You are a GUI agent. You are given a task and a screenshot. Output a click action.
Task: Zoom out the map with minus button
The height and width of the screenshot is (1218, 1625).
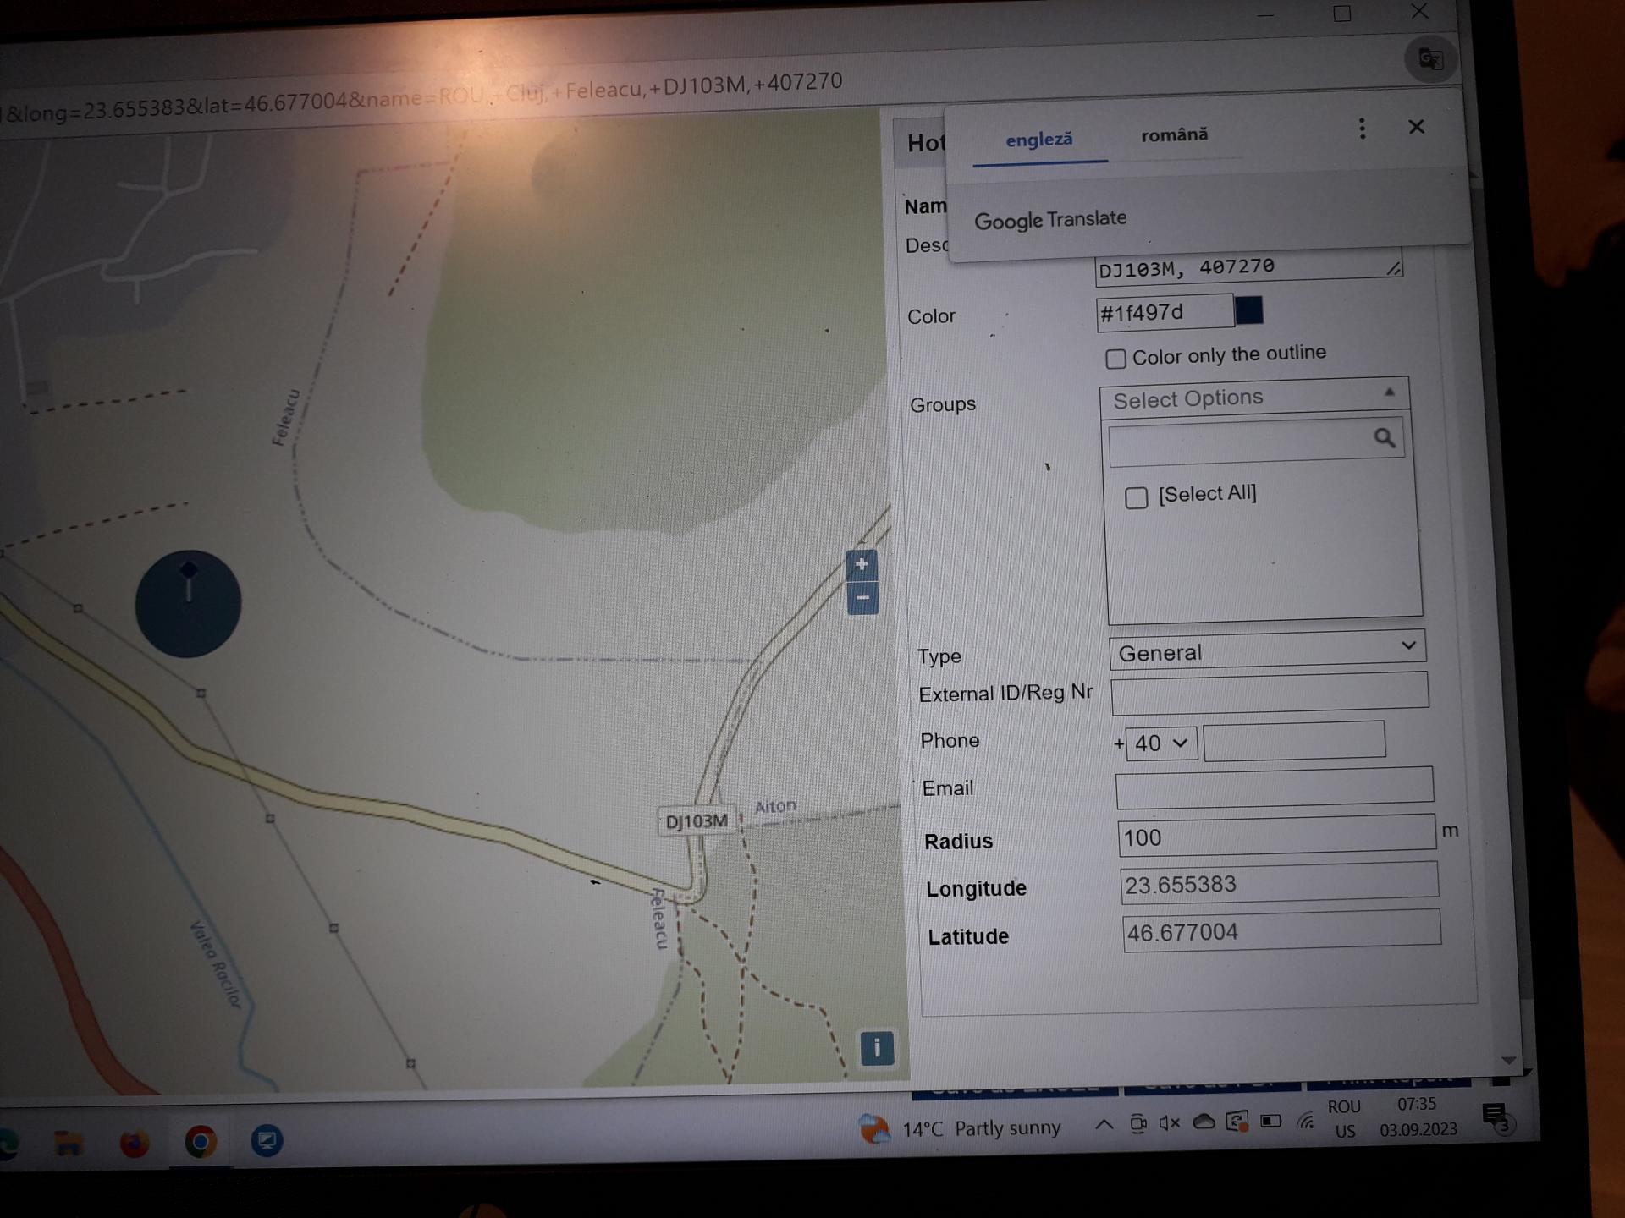coord(862,598)
